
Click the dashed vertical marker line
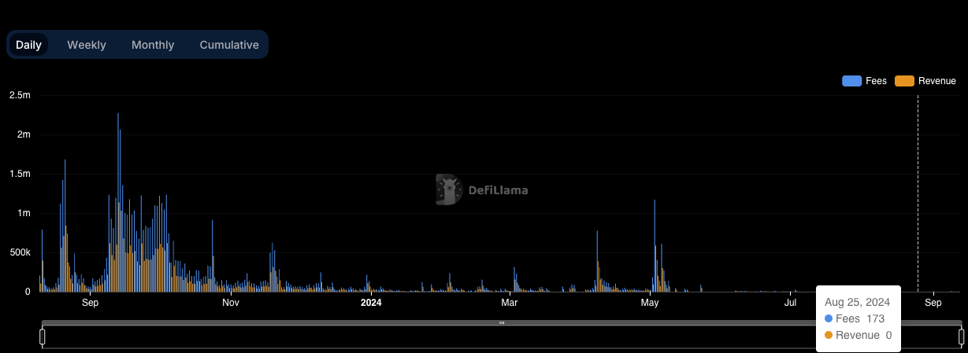pos(918,193)
